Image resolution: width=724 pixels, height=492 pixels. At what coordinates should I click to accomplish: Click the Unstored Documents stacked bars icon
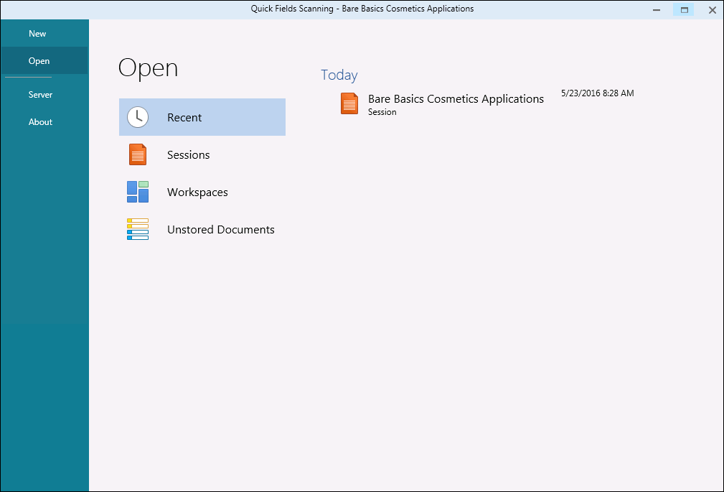138,229
